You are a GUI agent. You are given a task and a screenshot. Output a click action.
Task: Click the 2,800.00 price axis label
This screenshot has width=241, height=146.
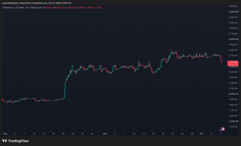click(233, 50)
